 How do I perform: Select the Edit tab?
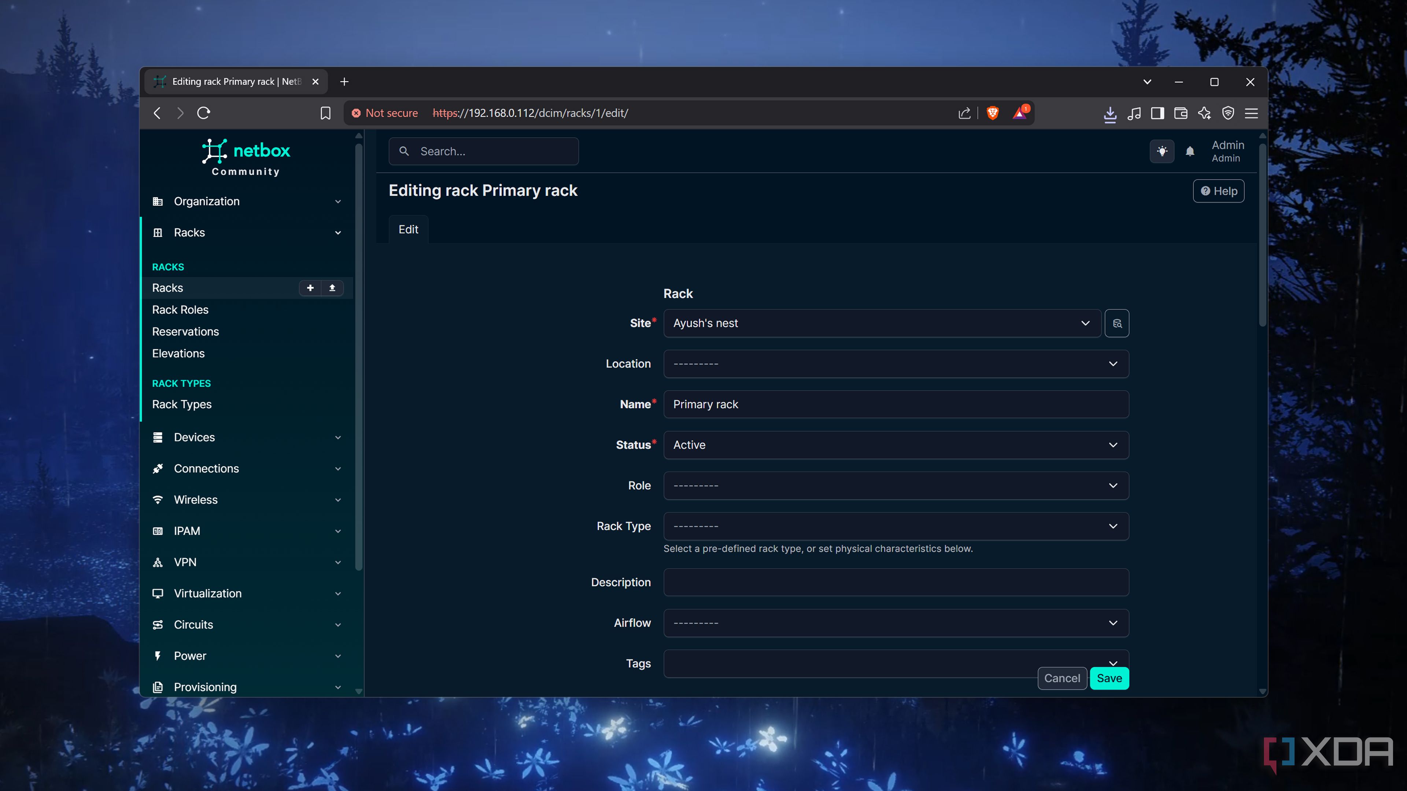[409, 229]
